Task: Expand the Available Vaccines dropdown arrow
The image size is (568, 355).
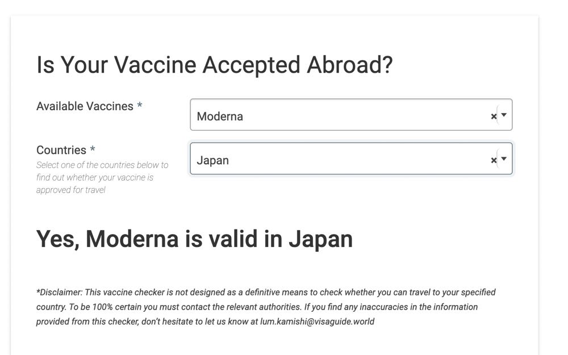Action: (x=504, y=115)
